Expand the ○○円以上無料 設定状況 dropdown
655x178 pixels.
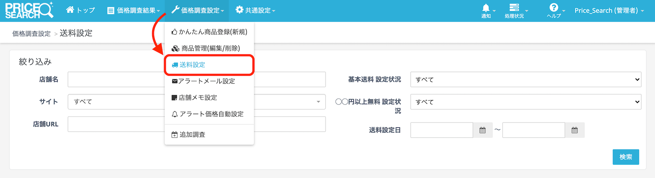click(x=525, y=102)
